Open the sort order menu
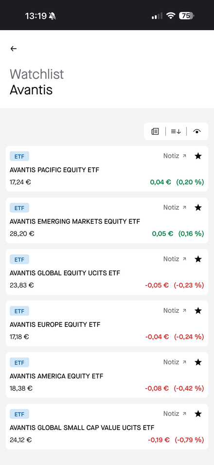This screenshot has height=465, width=214. pyautogui.click(x=176, y=131)
